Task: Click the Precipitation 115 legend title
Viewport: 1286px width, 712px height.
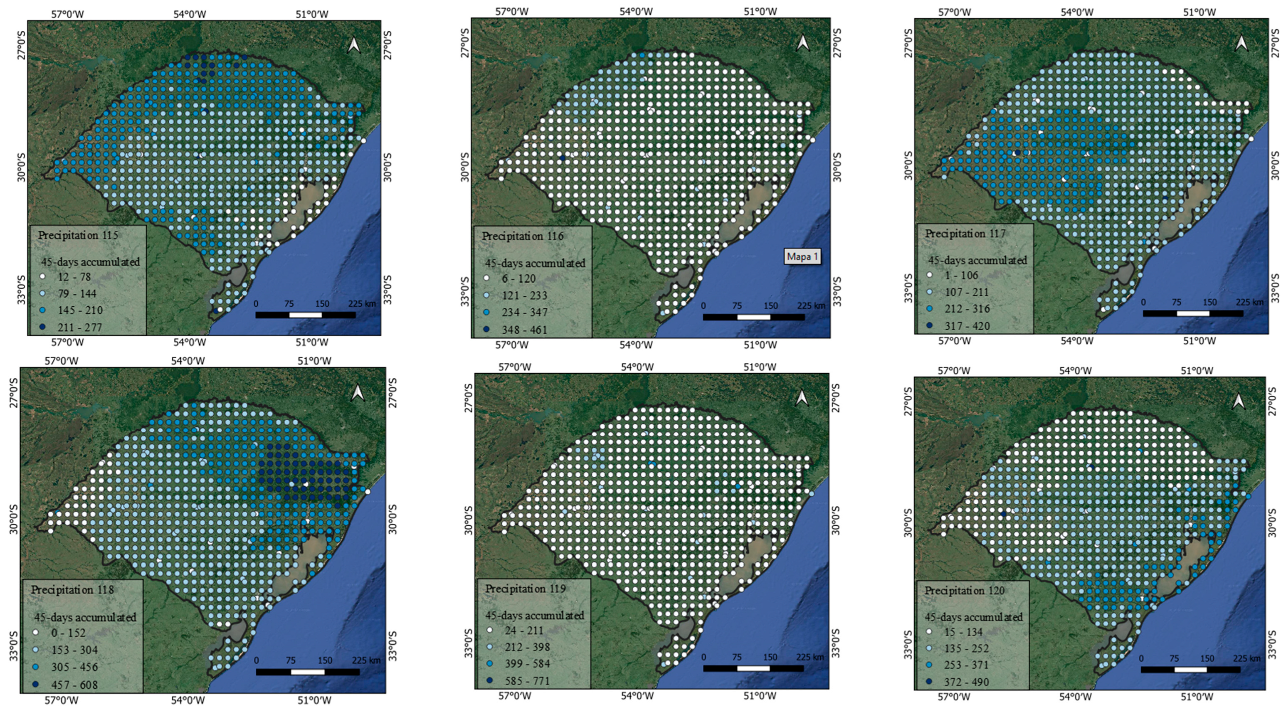Action: click(78, 235)
